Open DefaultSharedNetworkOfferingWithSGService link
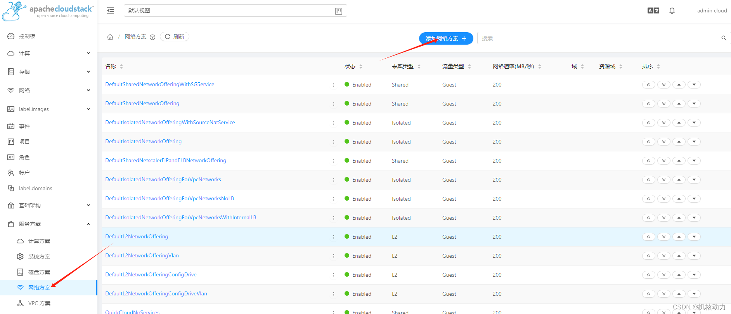731x314 pixels. [159, 84]
